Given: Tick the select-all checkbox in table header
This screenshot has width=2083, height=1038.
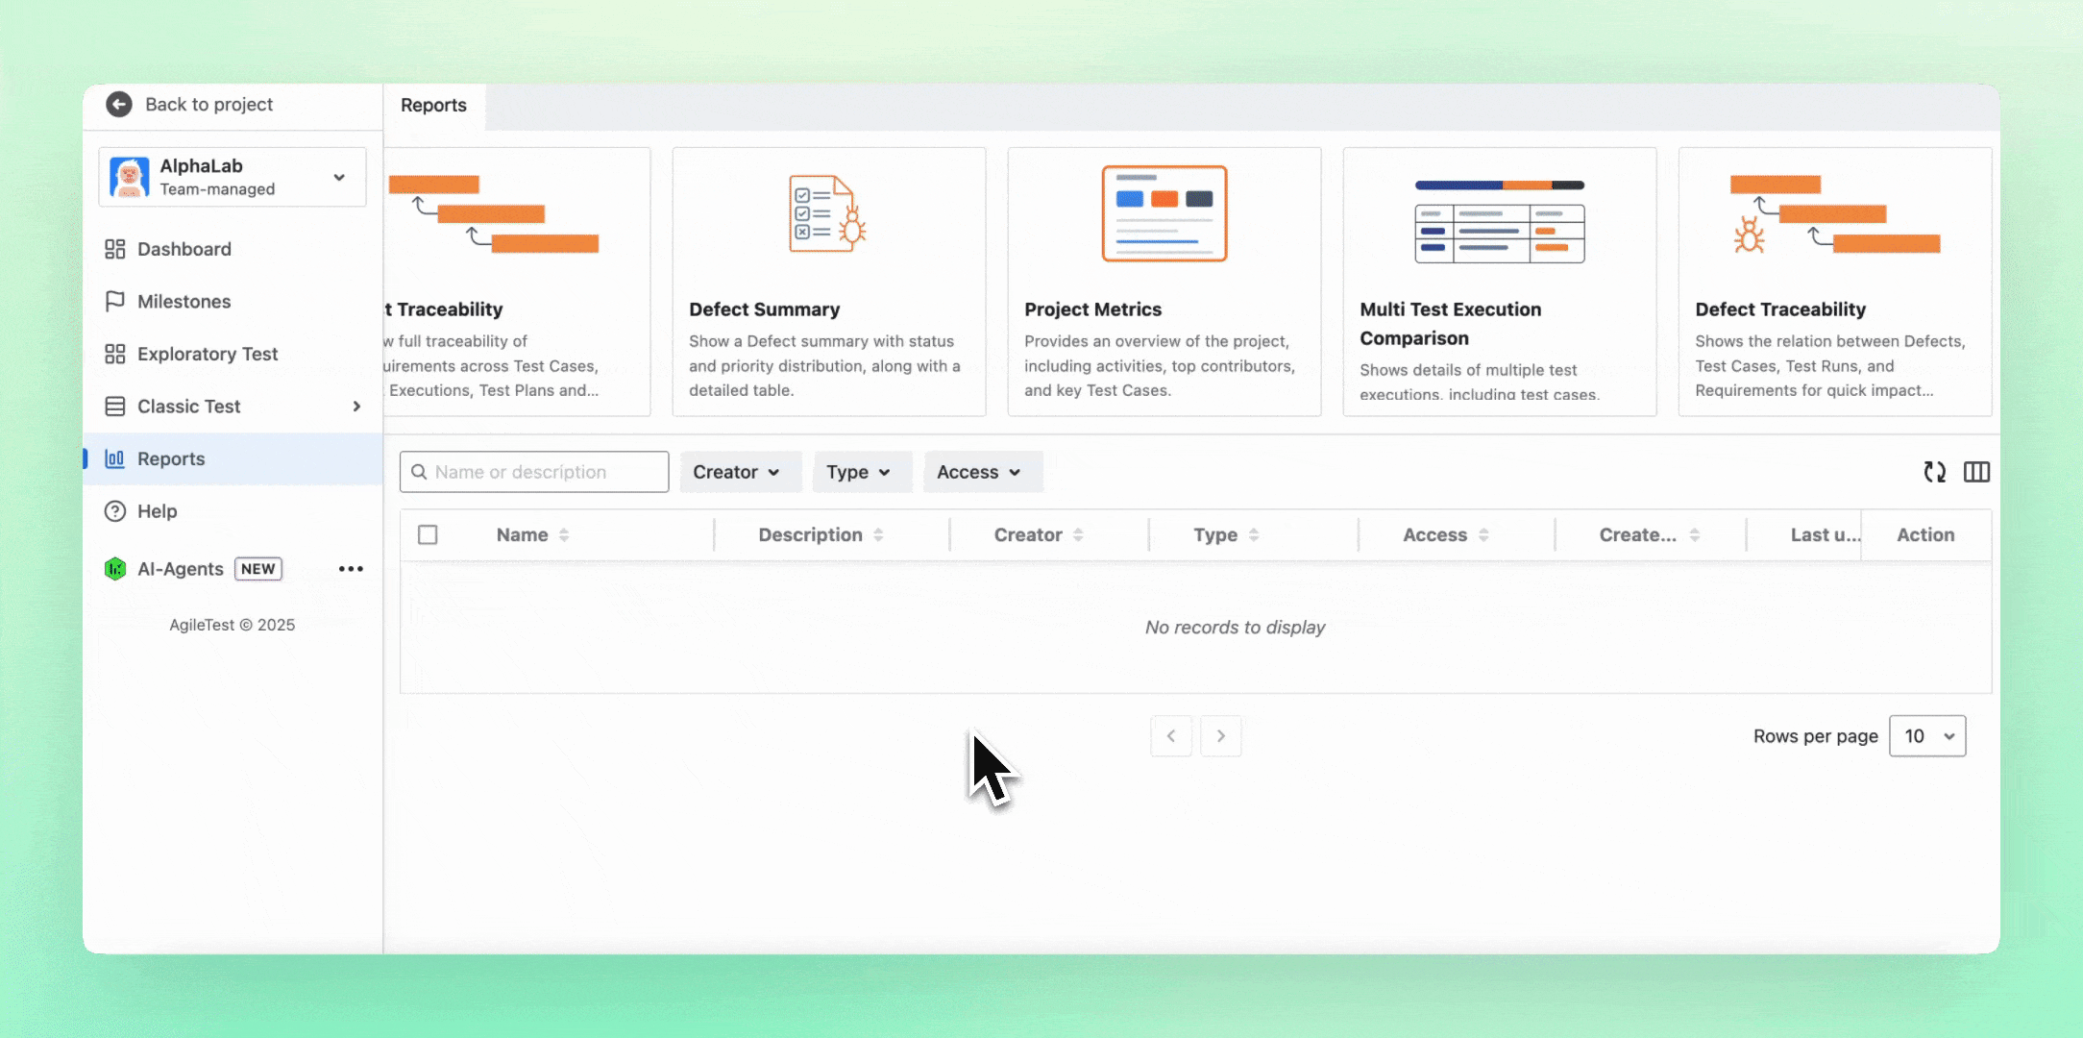Looking at the screenshot, I should (x=428, y=534).
